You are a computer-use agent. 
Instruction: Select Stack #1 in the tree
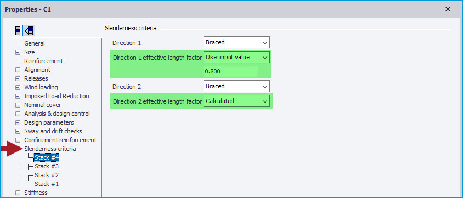pos(47,184)
